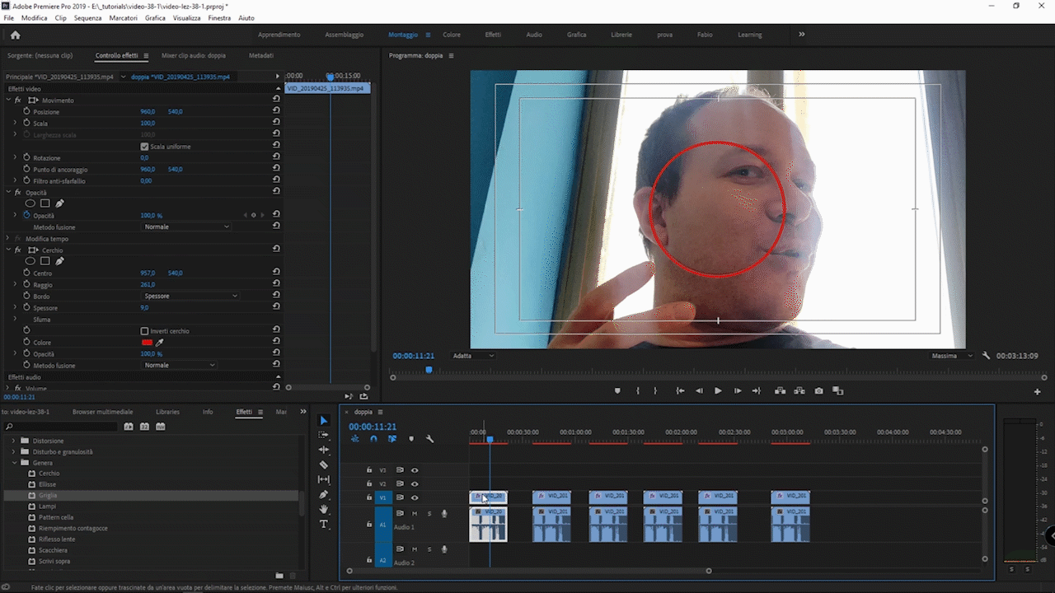The image size is (1055, 593).
Task: Open Program monitor wrench settings
Action: [986, 356]
